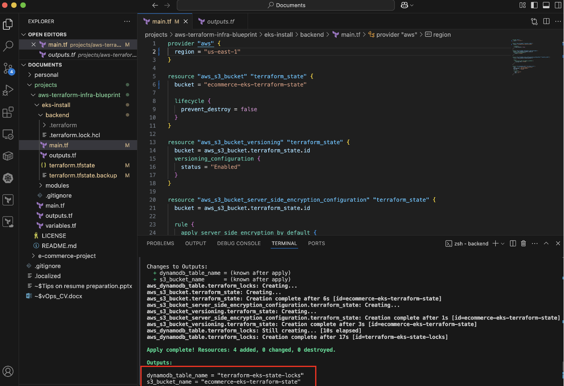The height and width of the screenshot is (386, 564).
Task: Open Remote Explorer in activity bar
Action: tap(8, 134)
